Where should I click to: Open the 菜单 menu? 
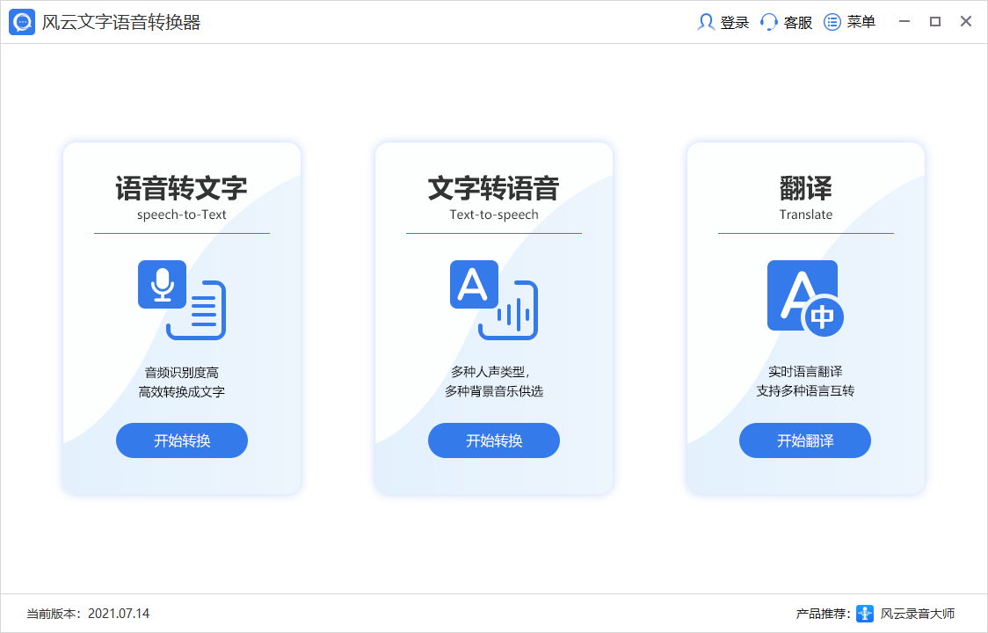pos(850,22)
